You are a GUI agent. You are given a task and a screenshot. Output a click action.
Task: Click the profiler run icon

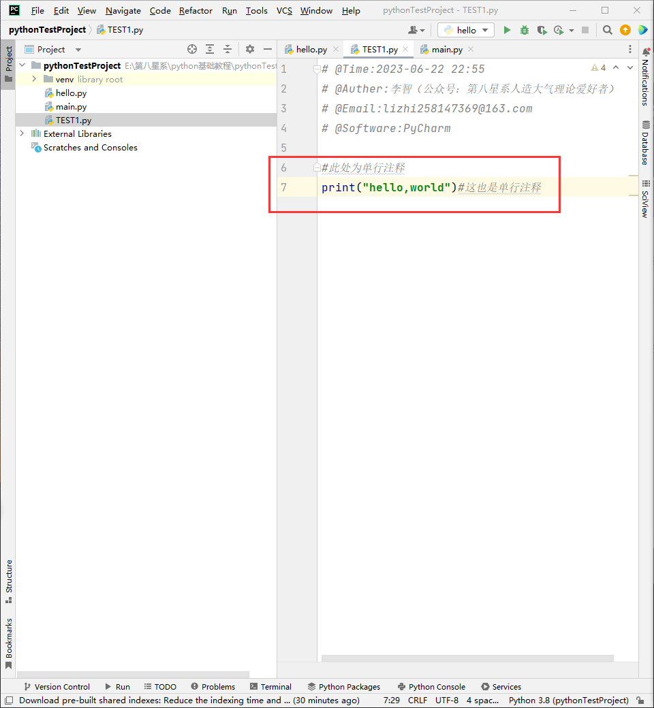559,30
